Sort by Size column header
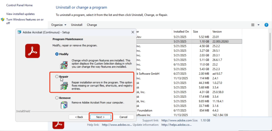 click(x=201, y=32)
